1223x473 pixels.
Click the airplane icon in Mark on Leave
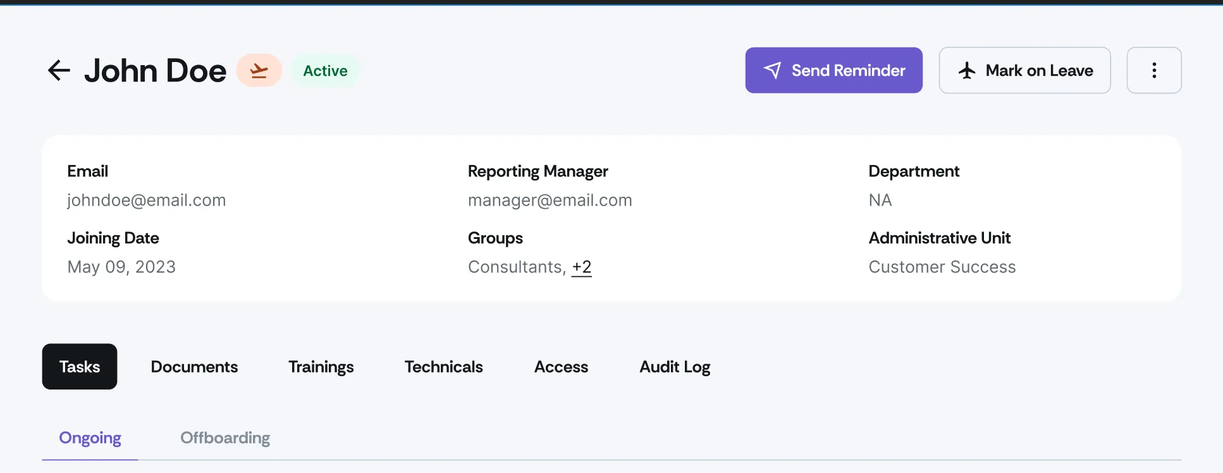pos(967,70)
